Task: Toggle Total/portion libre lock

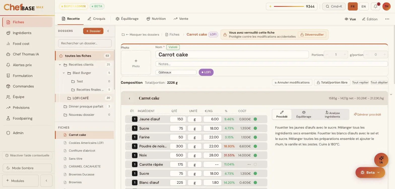Action: click(x=332, y=82)
